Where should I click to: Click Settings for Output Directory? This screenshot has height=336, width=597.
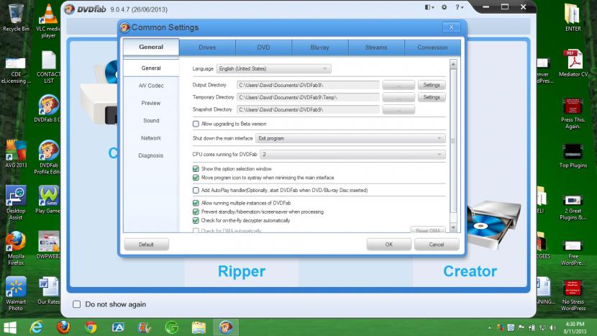(432, 85)
